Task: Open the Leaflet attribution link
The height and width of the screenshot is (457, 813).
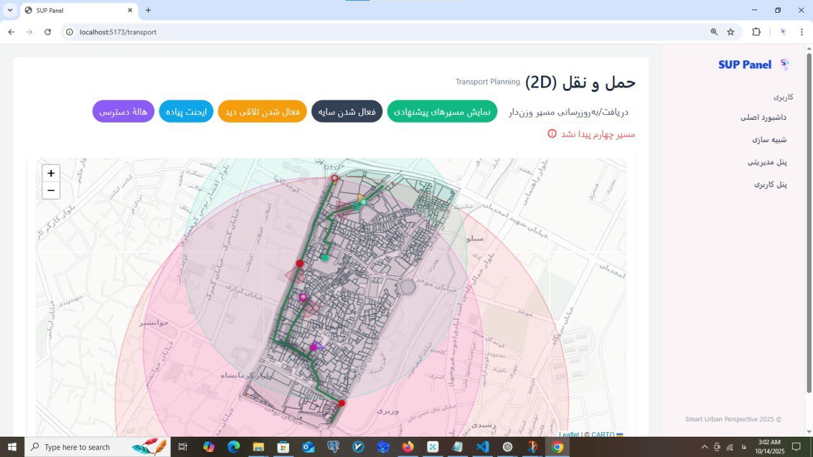Action: point(568,435)
